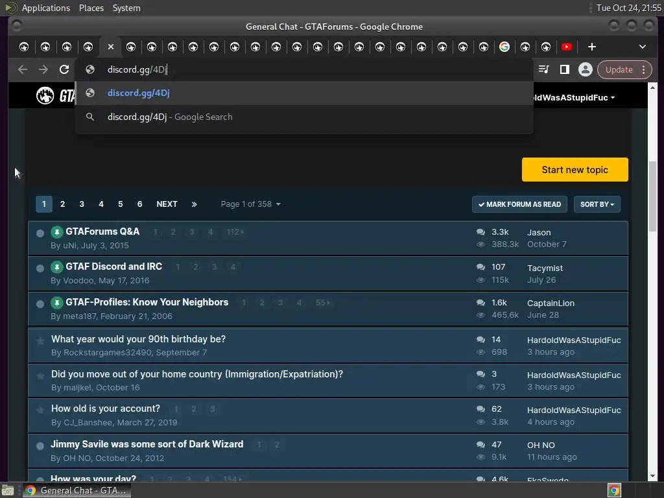Go to page 5 of topics

[x=120, y=204]
